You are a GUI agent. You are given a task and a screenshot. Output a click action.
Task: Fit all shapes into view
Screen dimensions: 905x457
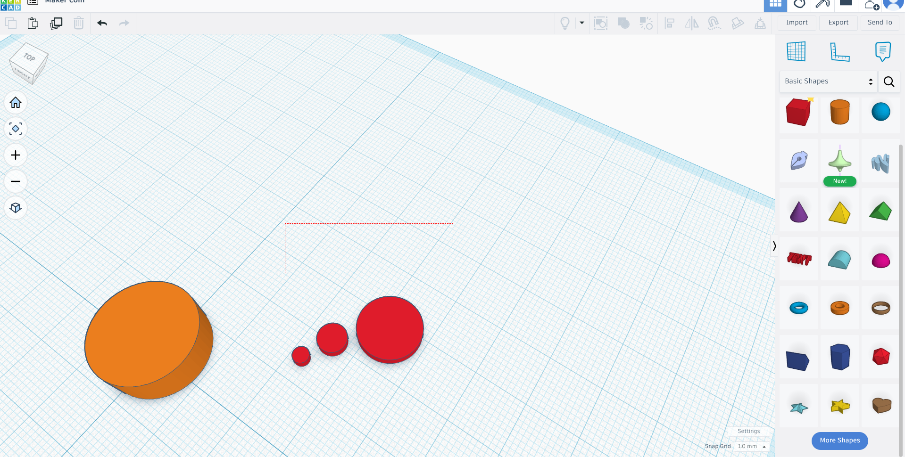[16, 129]
